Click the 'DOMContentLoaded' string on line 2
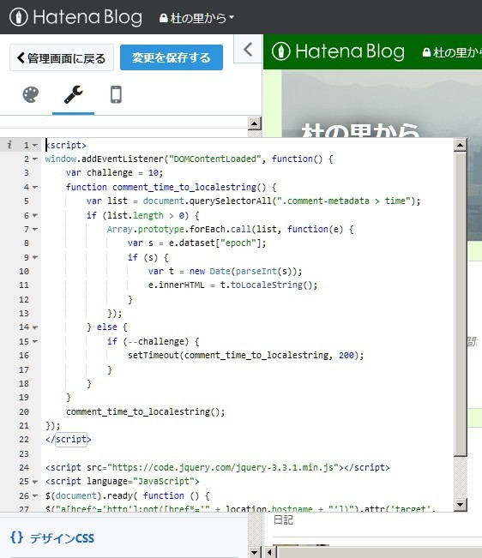The image size is (482, 558). tap(215, 159)
